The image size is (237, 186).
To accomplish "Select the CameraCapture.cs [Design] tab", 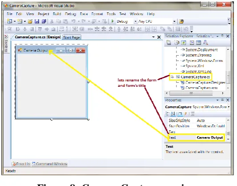I will pyautogui.click(x=37, y=37).
